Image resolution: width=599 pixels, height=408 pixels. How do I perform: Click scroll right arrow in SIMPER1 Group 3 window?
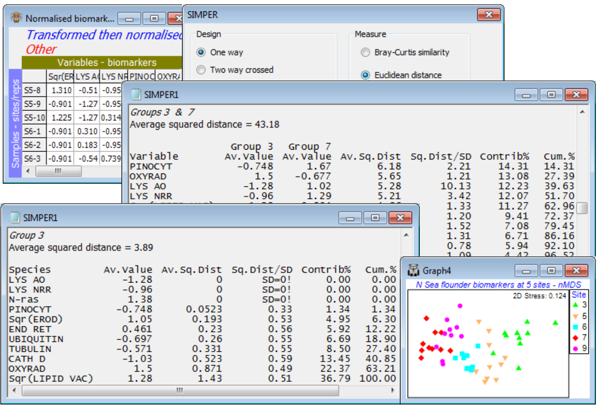(392, 390)
